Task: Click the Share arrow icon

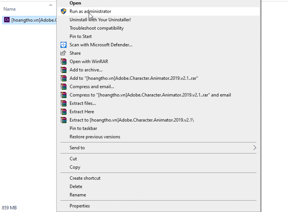Action: [63, 53]
